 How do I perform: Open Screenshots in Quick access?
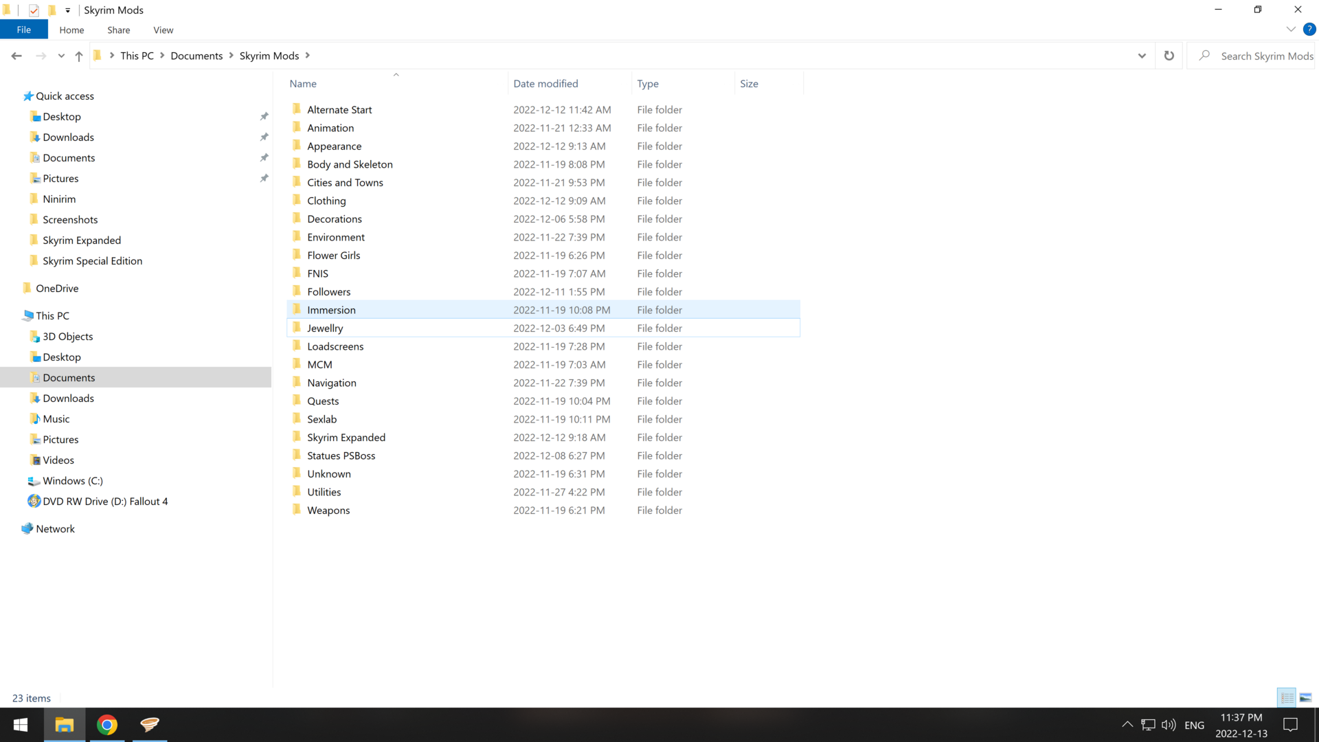pos(70,220)
